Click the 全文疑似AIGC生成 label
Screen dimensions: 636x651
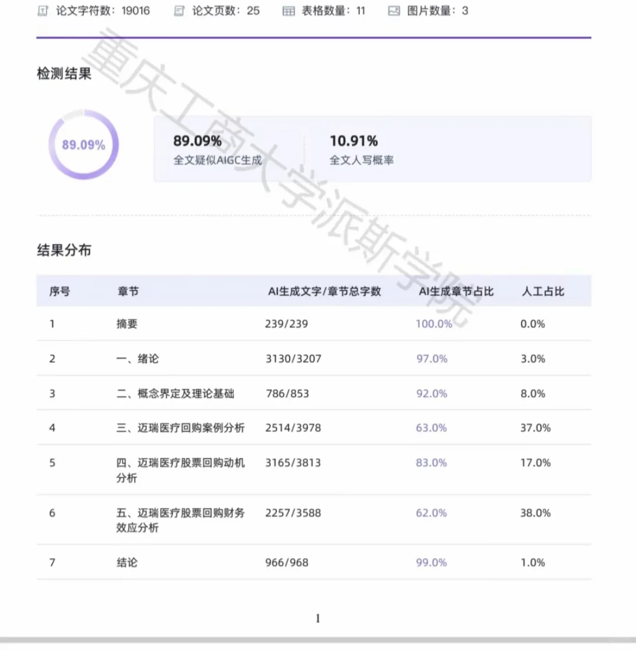coord(218,160)
